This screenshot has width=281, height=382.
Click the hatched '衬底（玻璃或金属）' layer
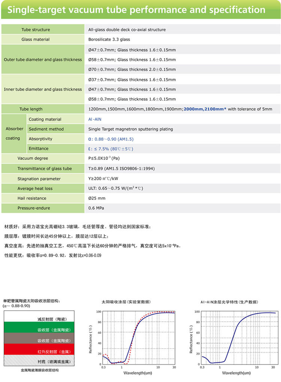(x=39, y=360)
